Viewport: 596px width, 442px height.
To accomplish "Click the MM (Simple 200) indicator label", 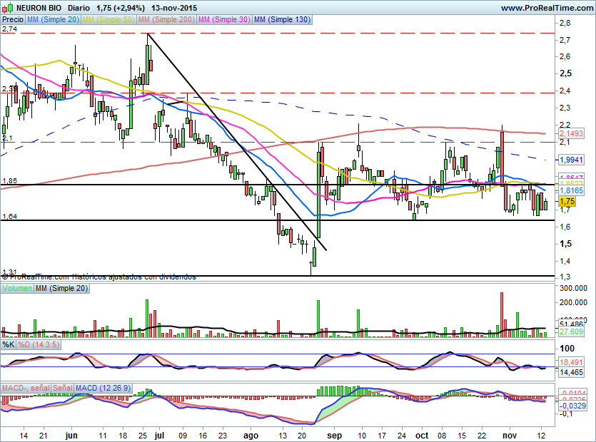I will pos(165,20).
